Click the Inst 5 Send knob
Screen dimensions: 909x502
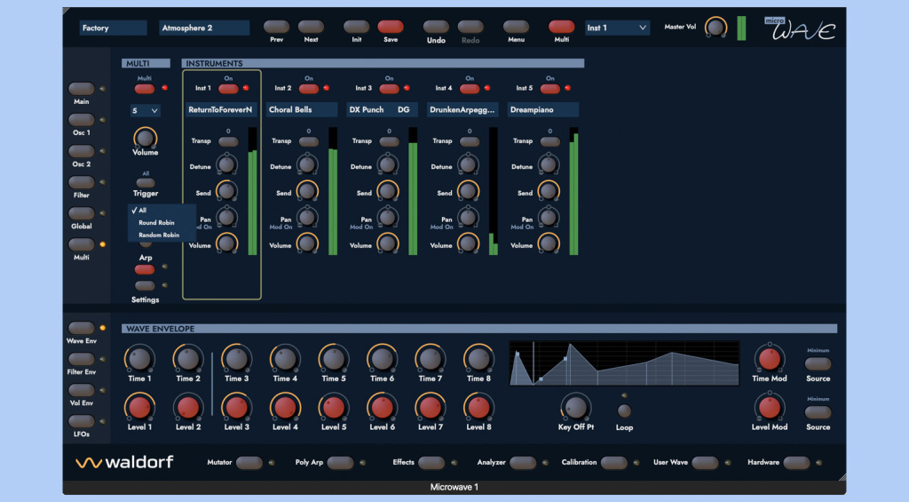[549, 191]
